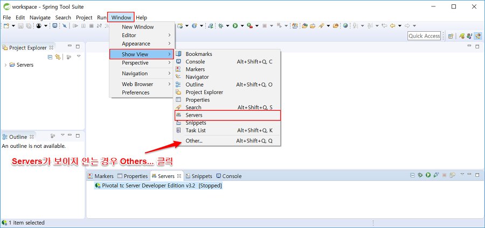Viewport: 485px width, 228px height.
Task: Open Outline panel View Menu triangle
Action: [x=63, y=134]
